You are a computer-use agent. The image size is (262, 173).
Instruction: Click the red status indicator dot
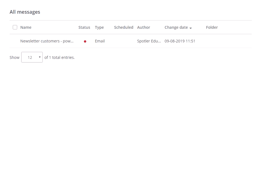[85, 41]
